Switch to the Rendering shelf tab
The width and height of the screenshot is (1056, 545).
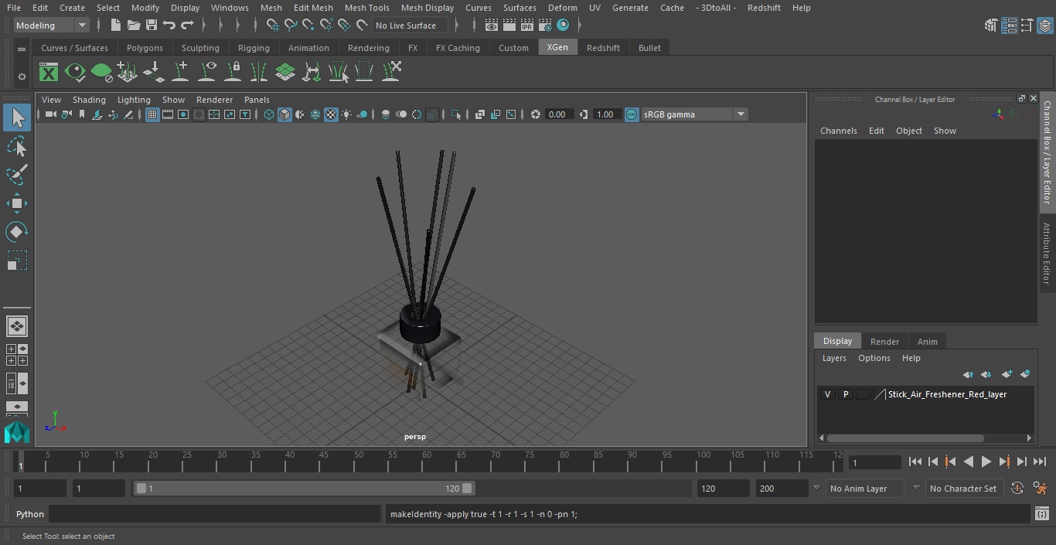[368, 48]
